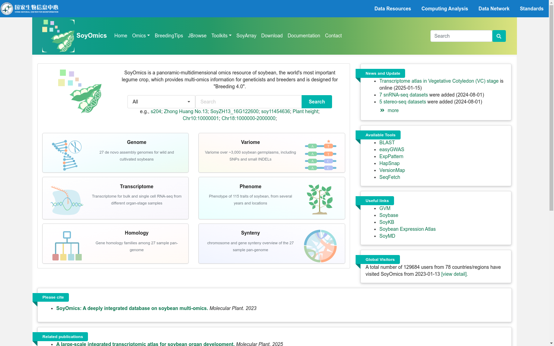Viewport: 554px width, 346px height.
Task: Open the Phenome card title
Action: tap(250, 186)
